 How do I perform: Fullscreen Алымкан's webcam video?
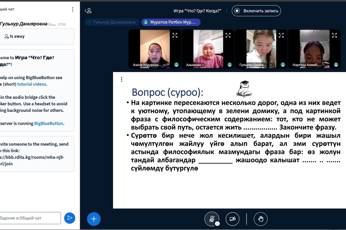(x=228, y=35)
